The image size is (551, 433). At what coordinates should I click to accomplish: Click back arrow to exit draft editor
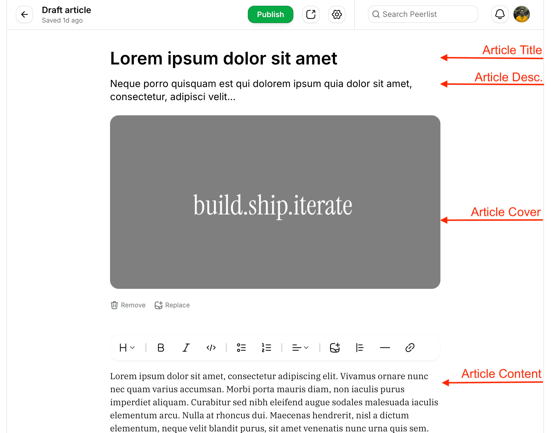click(24, 14)
